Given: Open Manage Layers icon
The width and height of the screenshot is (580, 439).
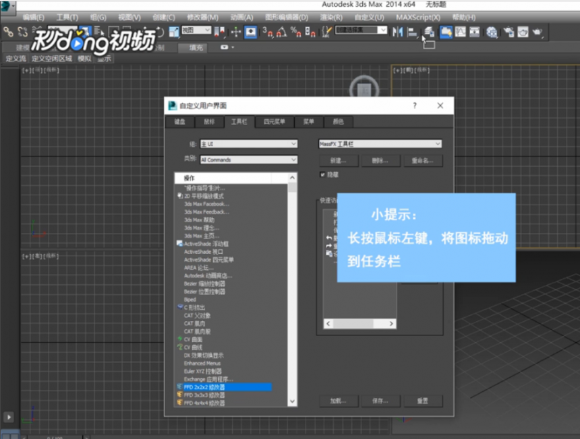Looking at the screenshot, I should coord(429,32).
